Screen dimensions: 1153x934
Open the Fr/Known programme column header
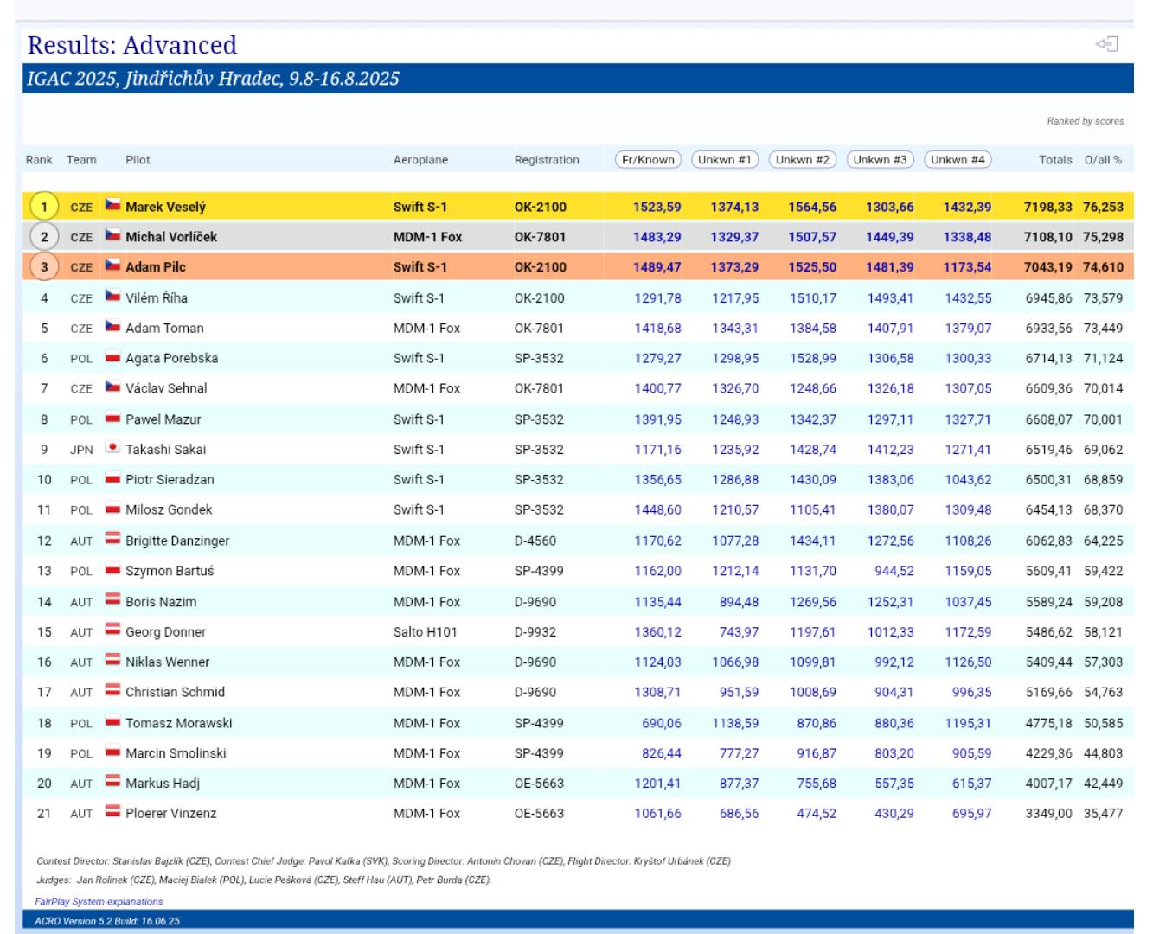pos(648,160)
